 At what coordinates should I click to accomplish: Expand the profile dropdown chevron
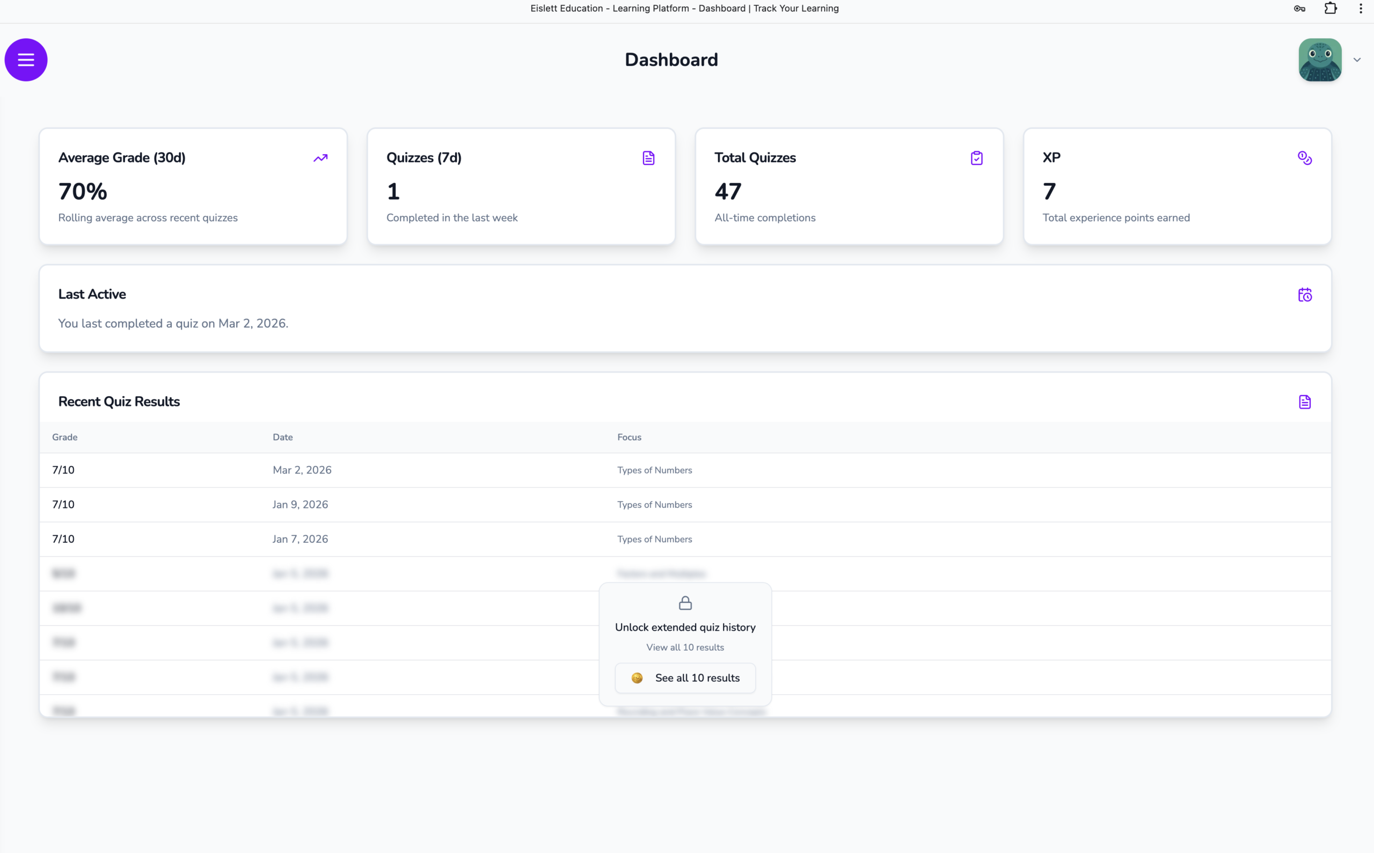click(x=1356, y=60)
